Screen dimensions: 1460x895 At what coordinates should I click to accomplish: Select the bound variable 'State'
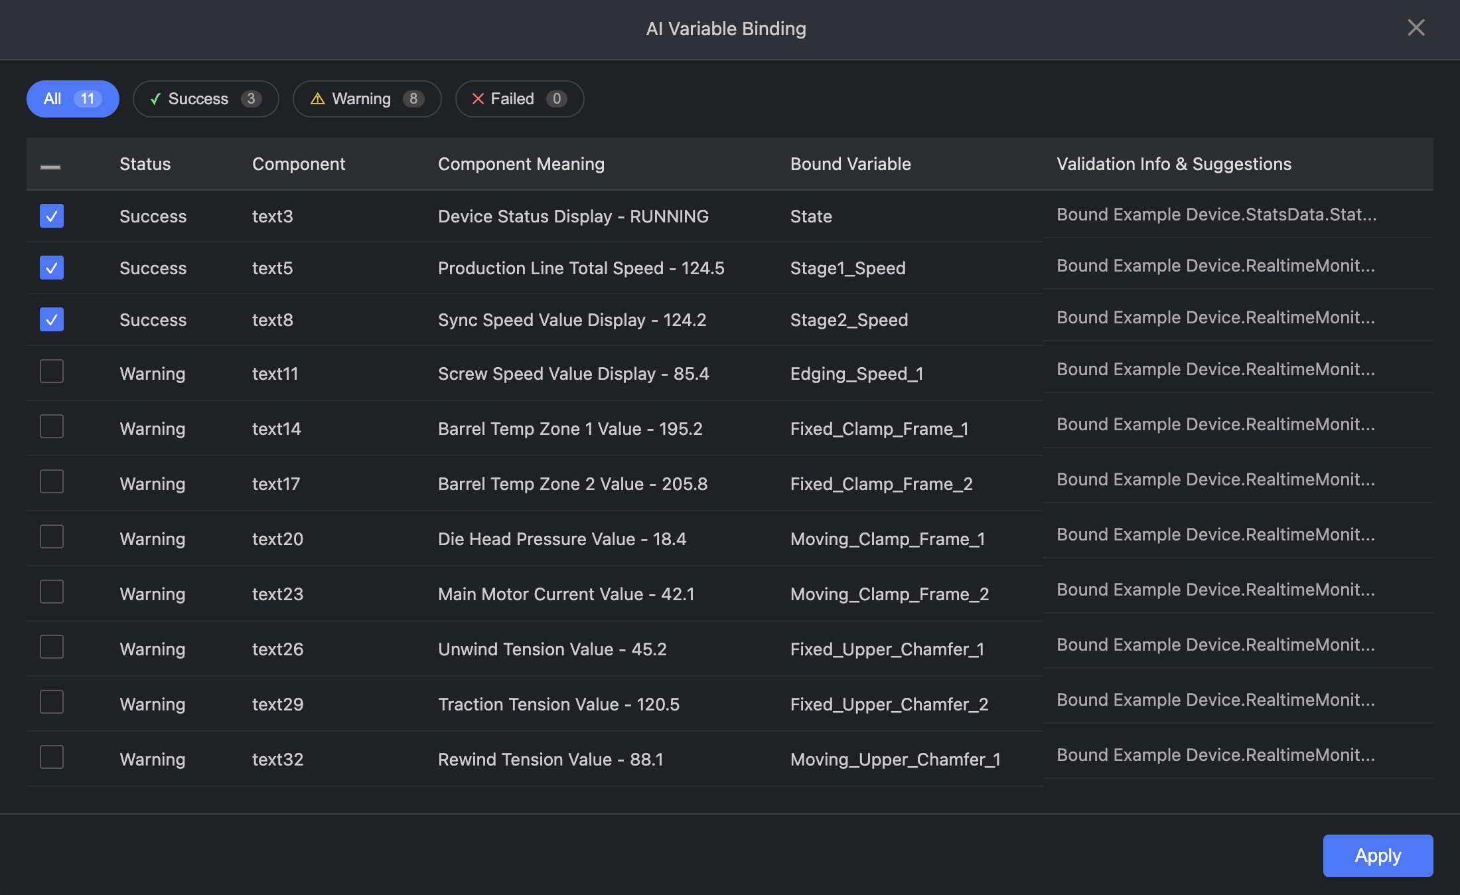tap(811, 216)
